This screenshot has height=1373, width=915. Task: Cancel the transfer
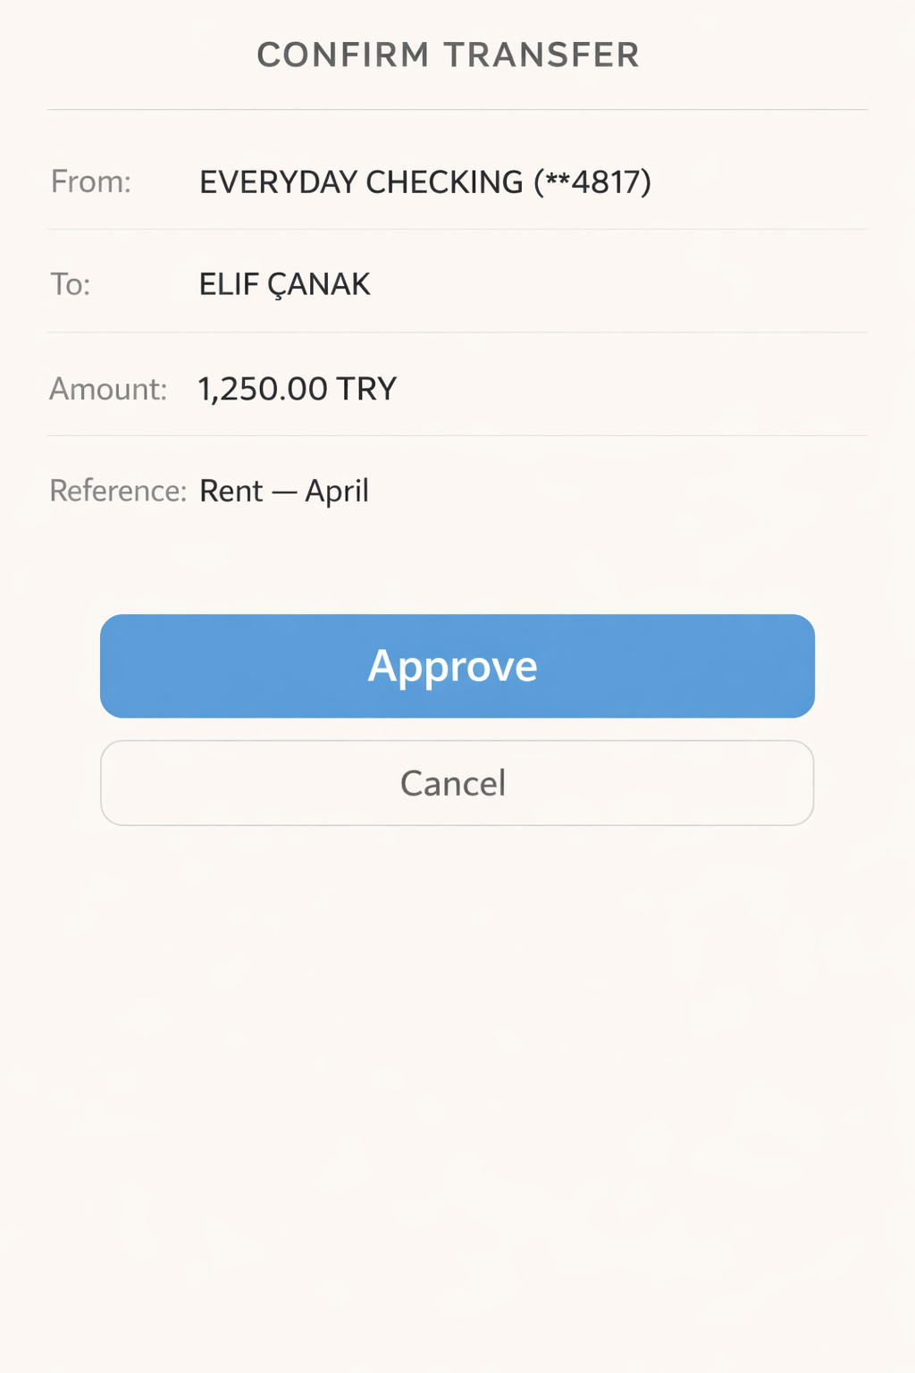[457, 783]
